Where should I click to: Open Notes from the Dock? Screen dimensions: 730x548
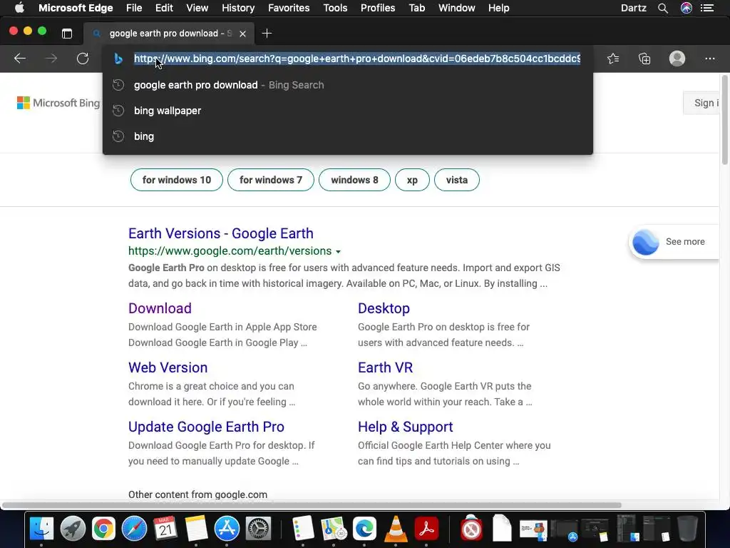coord(196,529)
